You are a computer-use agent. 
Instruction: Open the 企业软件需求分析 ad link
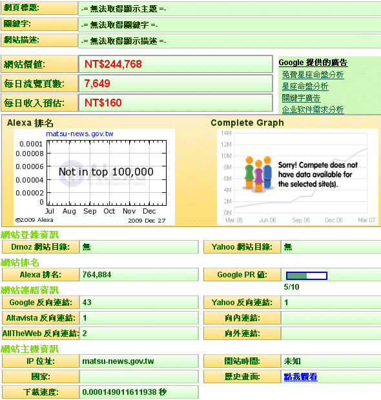(x=313, y=110)
